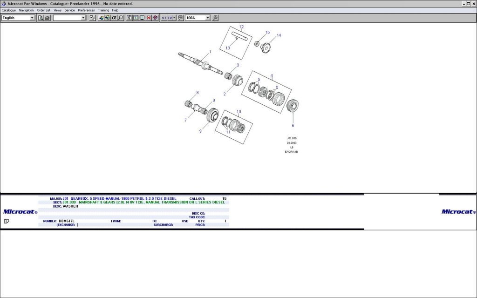This screenshot has height=298, width=477.
Task: Open the 100% zoom dropdown
Action: coord(207,18)
